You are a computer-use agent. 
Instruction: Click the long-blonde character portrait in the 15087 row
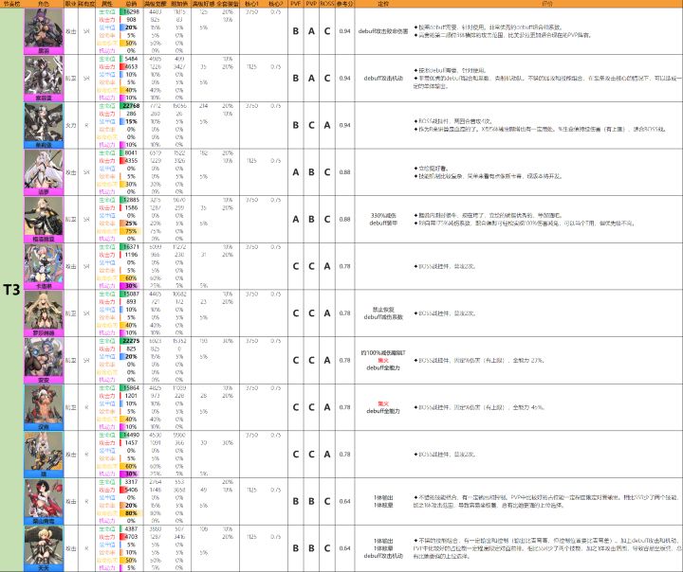[44, 310]
